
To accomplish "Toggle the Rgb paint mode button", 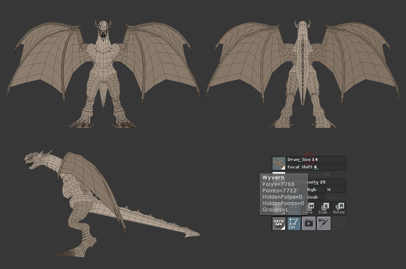I will [316, 190].
